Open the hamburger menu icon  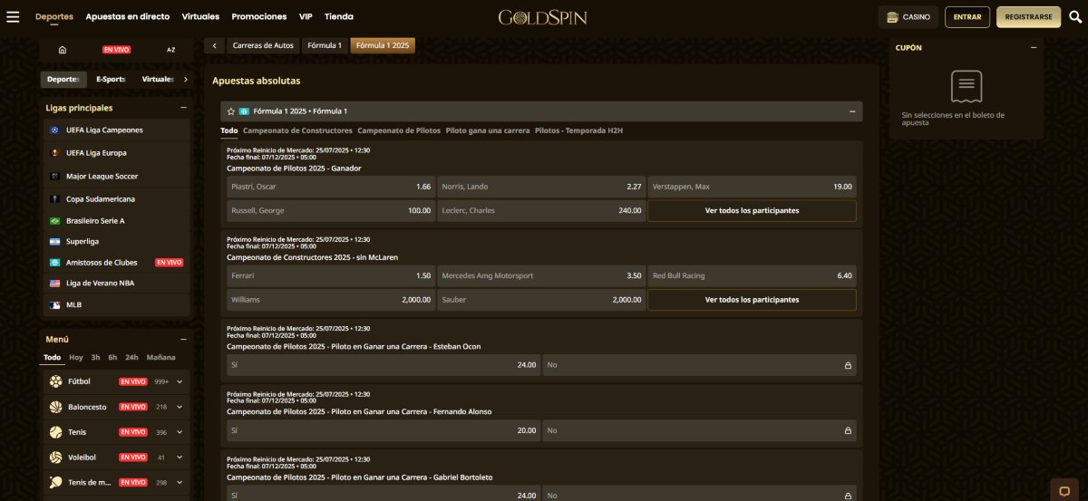point(13,16)
